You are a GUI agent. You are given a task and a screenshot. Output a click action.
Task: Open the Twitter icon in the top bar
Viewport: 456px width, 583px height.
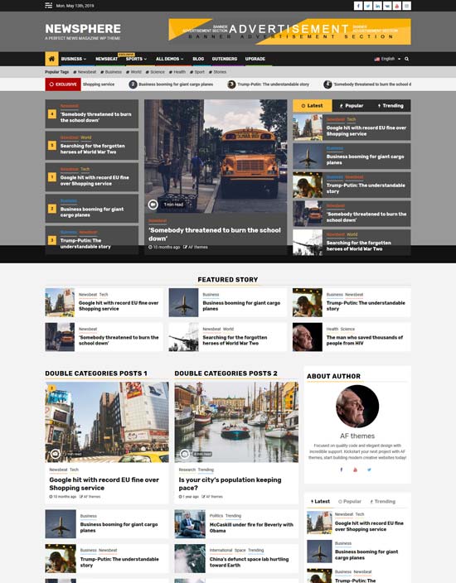368,6
